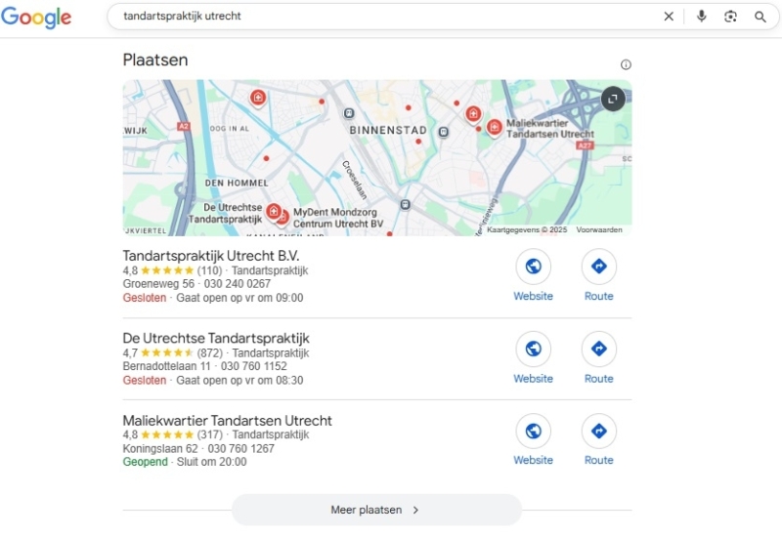Screen dimensions: 782x536
Task: Click transit icon near Croeselaan bottom
Action: click(406, 204)
